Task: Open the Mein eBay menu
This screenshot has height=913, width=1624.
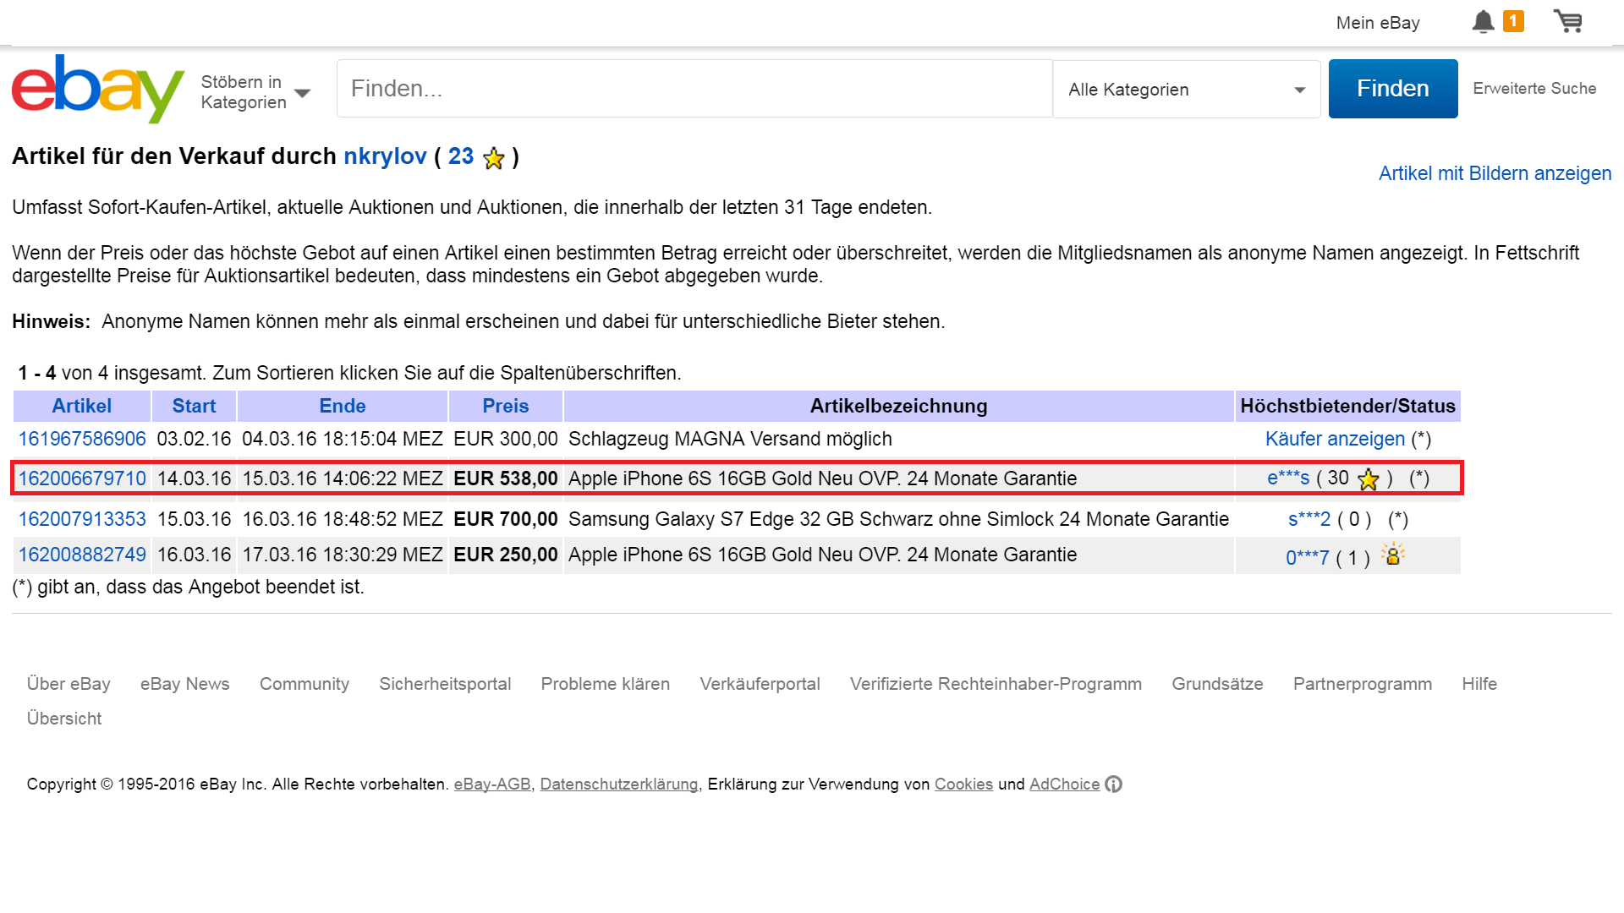Action: pos(1378,23)
